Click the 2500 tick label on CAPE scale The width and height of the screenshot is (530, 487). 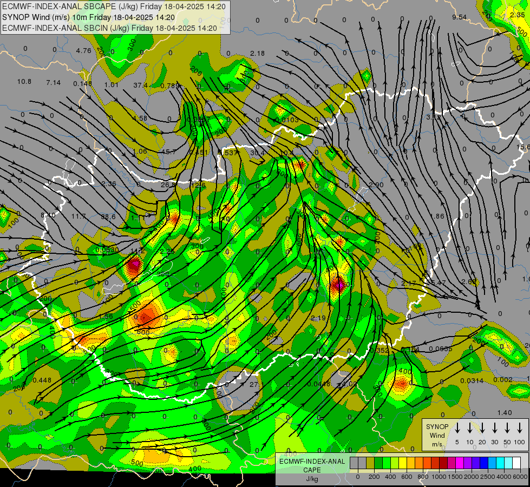tap(487, 477)
